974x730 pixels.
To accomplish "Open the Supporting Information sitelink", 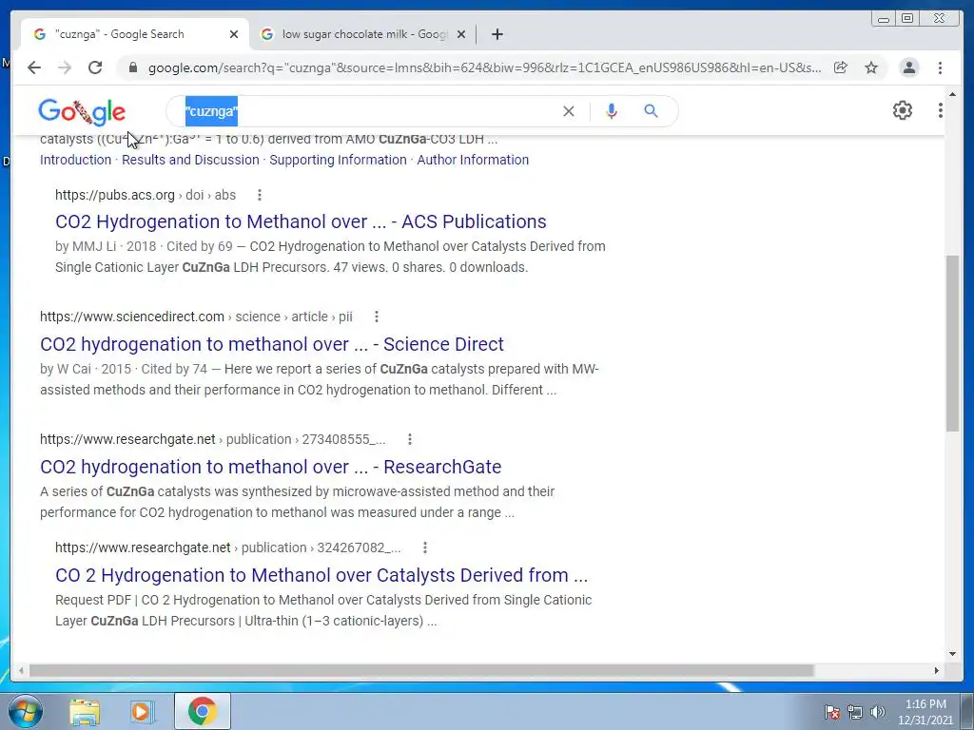I will [338, 160].
